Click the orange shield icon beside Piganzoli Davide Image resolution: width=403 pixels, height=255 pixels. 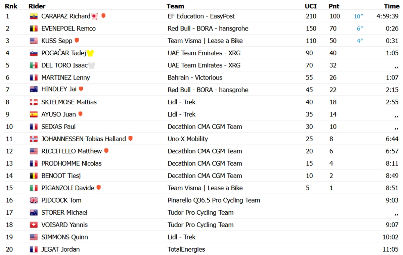[x=98, y=188]
